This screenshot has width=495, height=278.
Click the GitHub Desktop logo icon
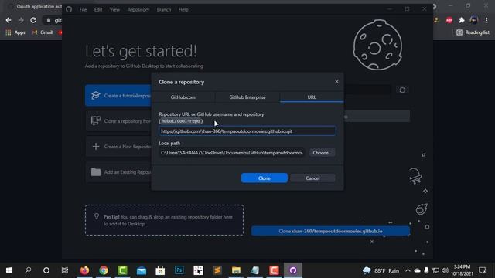[69, 10]
